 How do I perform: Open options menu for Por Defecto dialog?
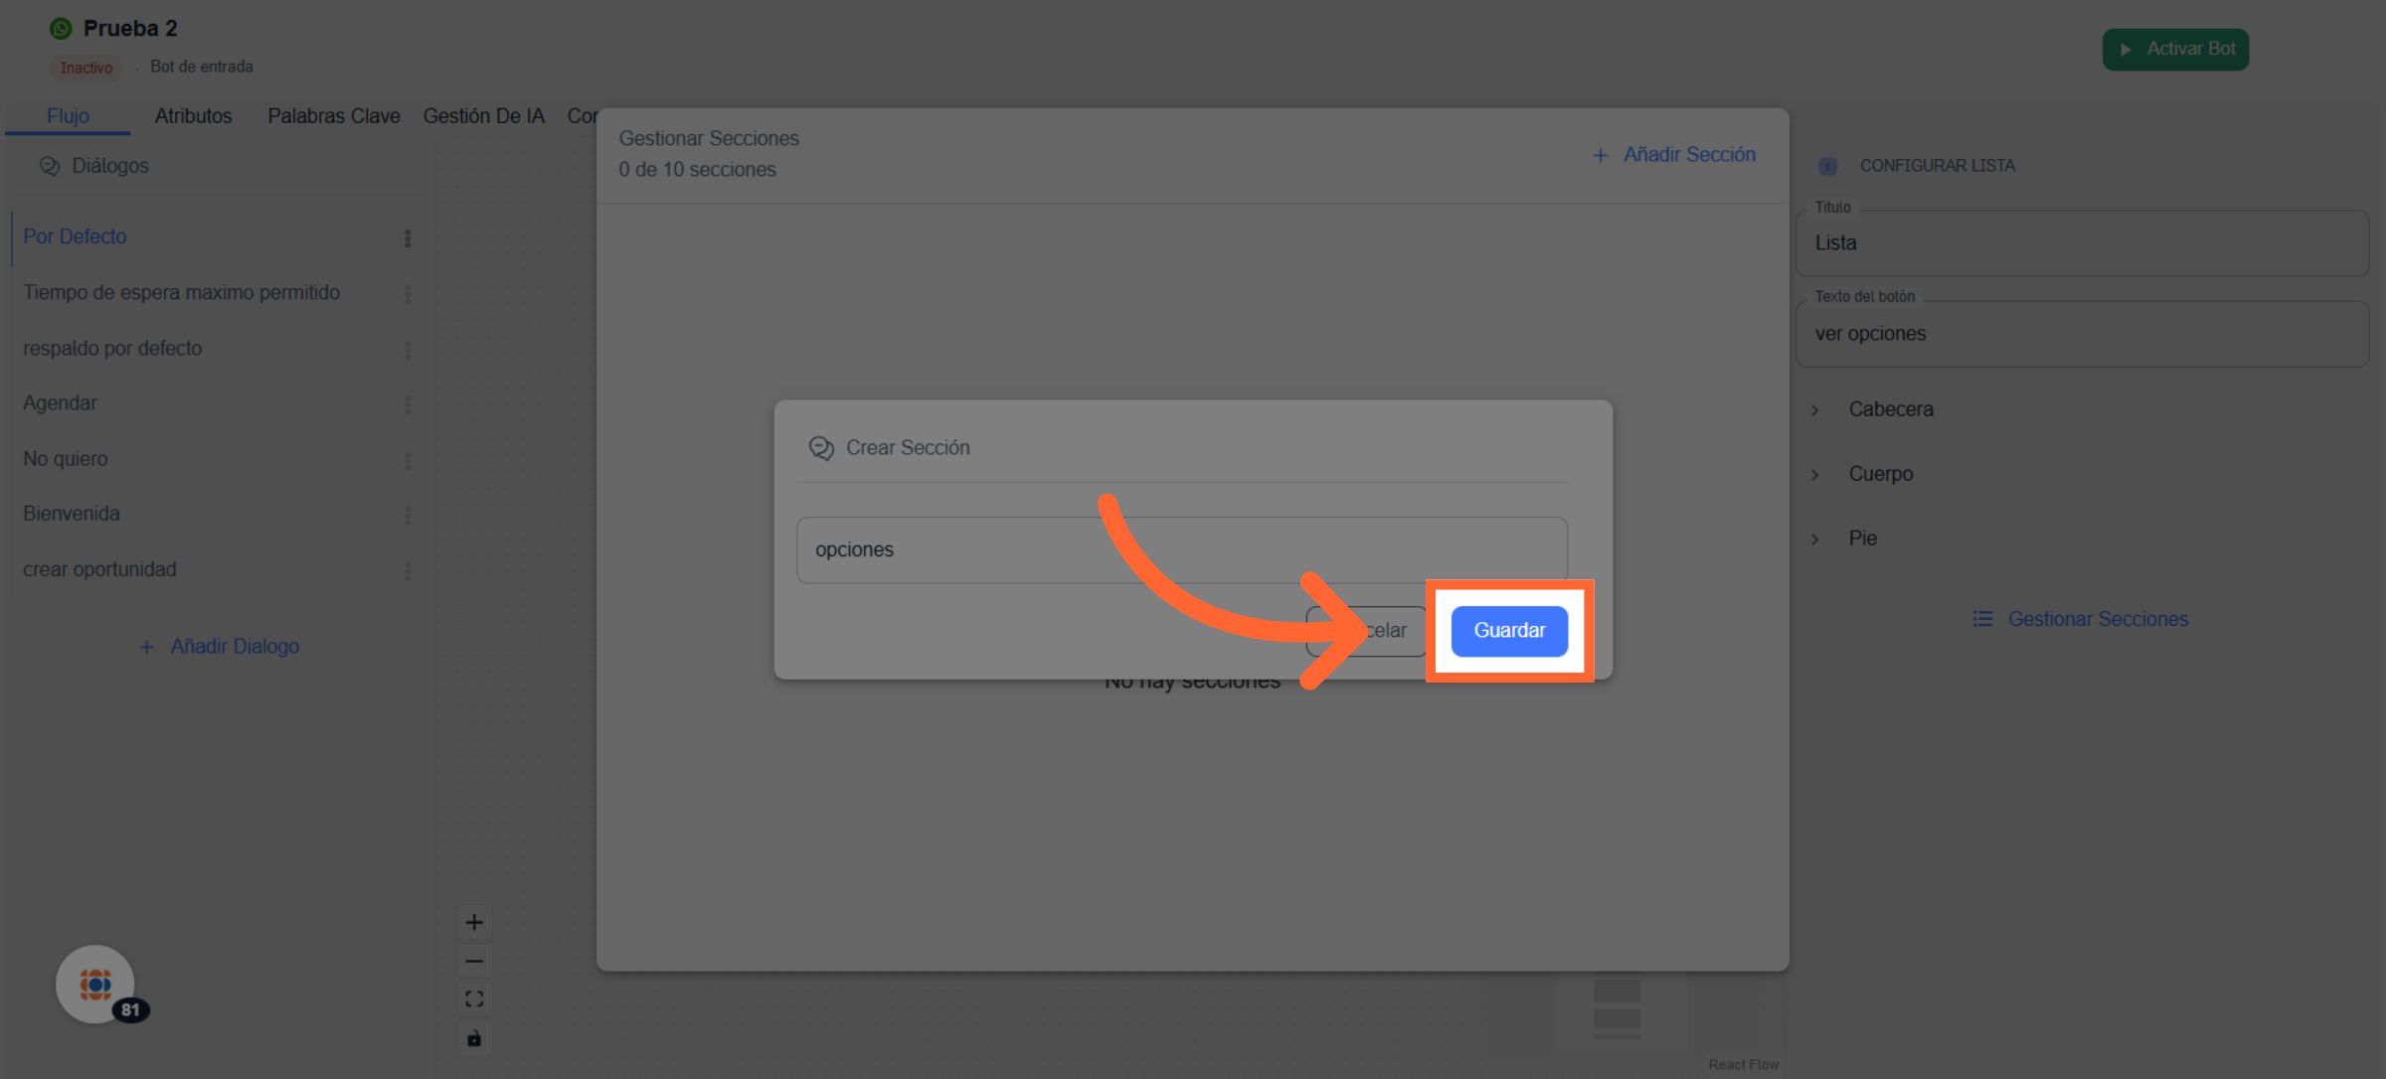click(408, 238)
